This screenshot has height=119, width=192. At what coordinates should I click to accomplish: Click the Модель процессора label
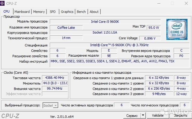click(32, 22)
